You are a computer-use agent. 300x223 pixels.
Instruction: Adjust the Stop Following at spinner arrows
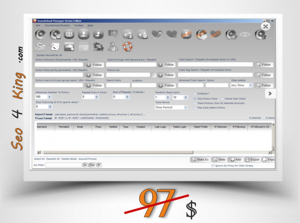[50, 107]
